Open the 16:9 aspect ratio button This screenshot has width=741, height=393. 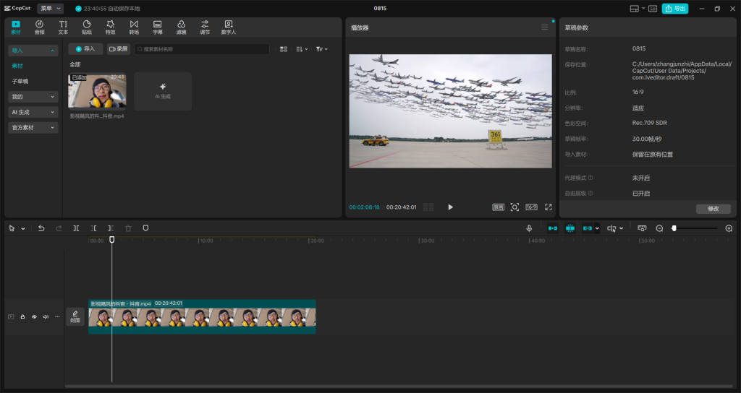[531, 207]
